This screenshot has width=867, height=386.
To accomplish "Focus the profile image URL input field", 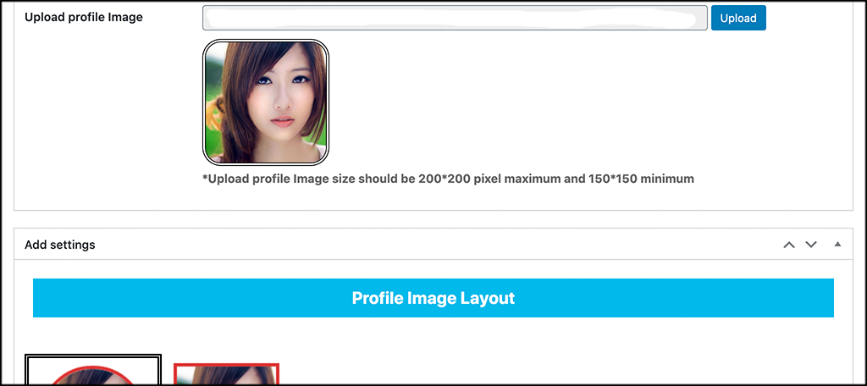I will 455,18.
